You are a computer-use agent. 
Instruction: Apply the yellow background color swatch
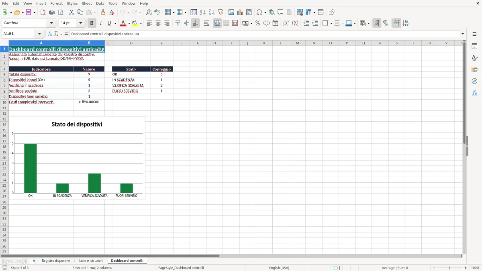(x=135, y=23)
